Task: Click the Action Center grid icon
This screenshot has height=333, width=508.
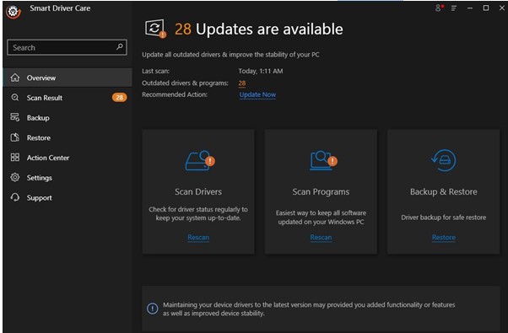Action: (15, 158)
